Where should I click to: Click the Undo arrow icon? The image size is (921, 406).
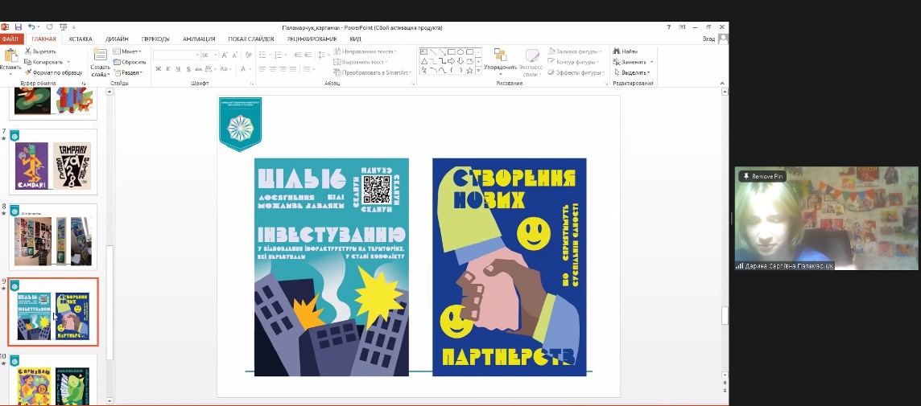tap(31, 27)
